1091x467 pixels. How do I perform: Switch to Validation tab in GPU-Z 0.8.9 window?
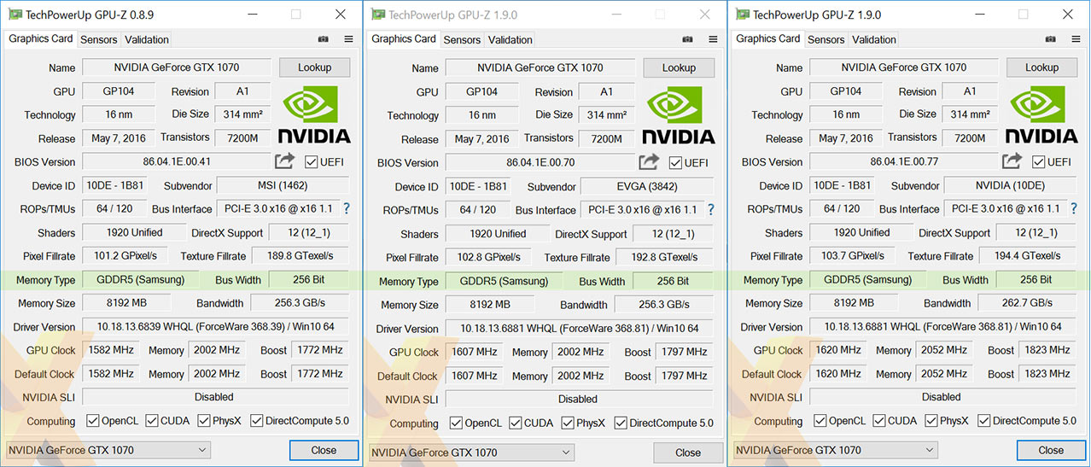coord(147,39)
